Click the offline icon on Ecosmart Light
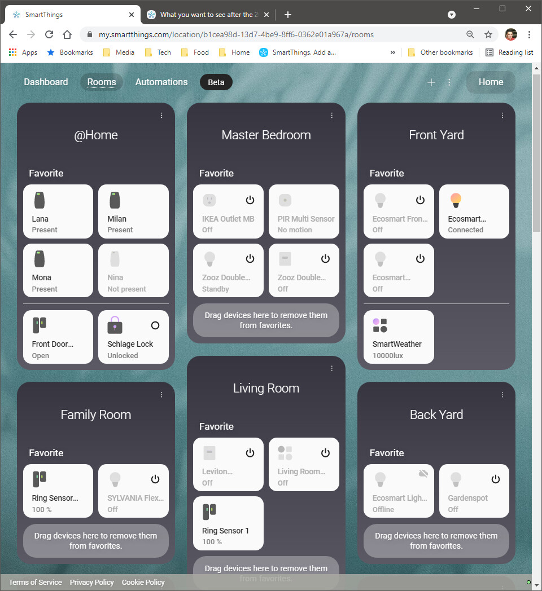 point(423,473)
